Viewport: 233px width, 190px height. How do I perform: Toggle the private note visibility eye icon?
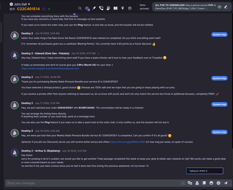point(219,7)
